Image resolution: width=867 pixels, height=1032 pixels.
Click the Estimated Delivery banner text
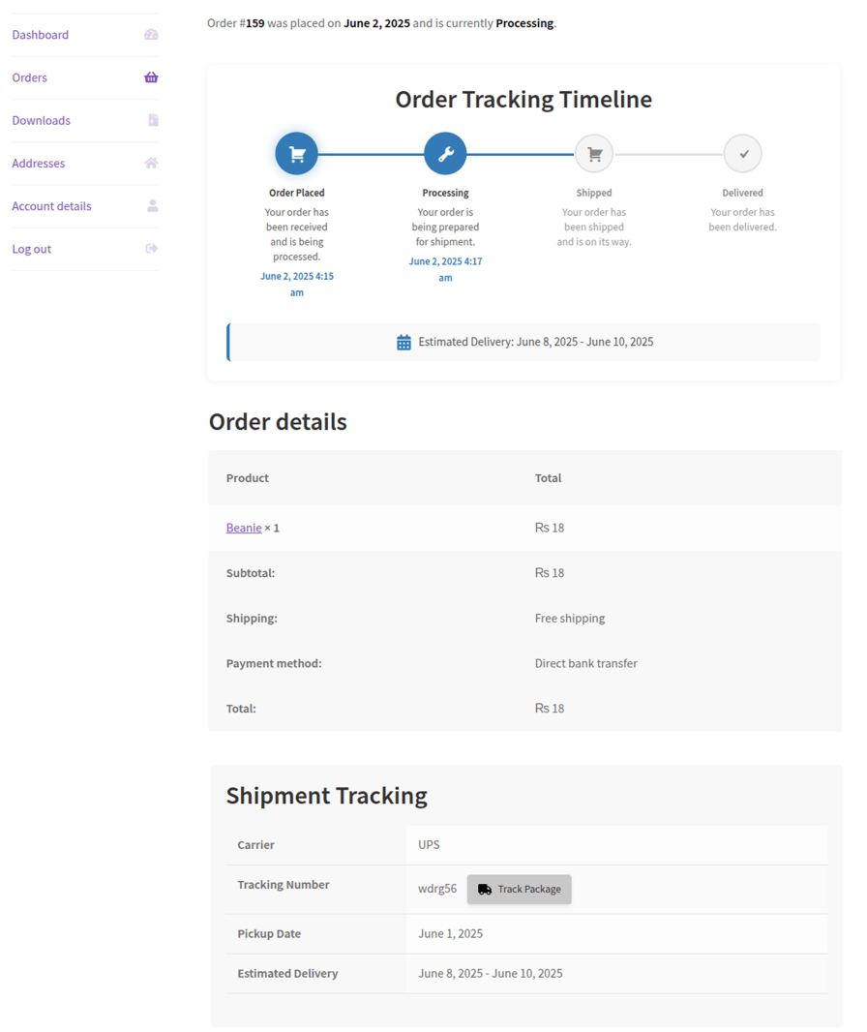535,342
